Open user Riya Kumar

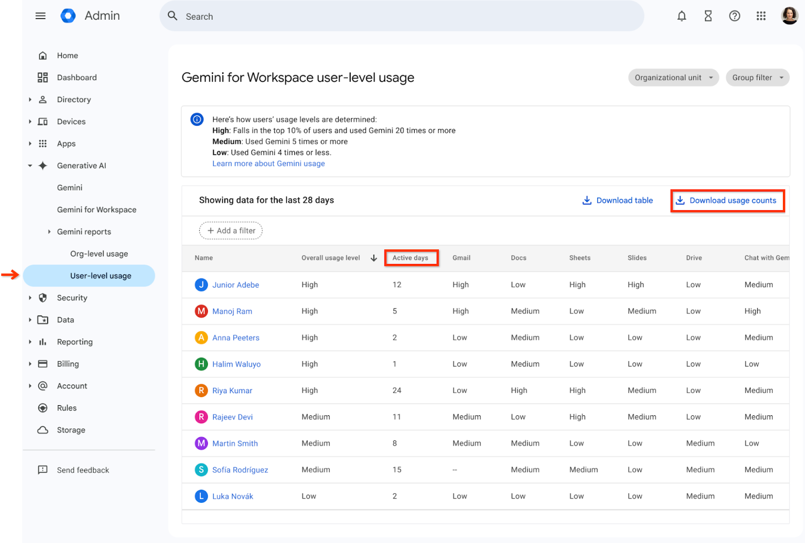pyautogui.click(x=232, y=391)
